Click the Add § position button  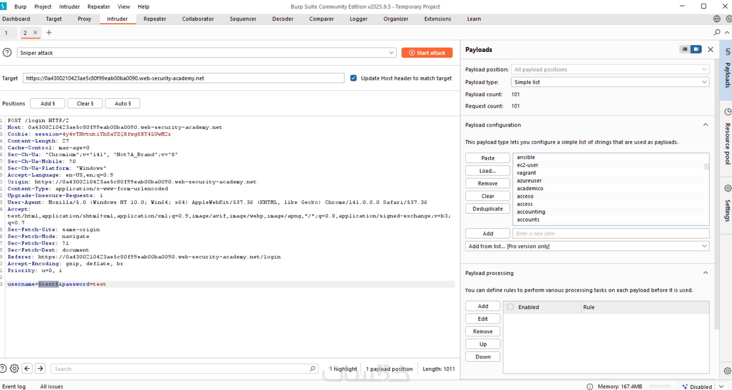[48, 103]
